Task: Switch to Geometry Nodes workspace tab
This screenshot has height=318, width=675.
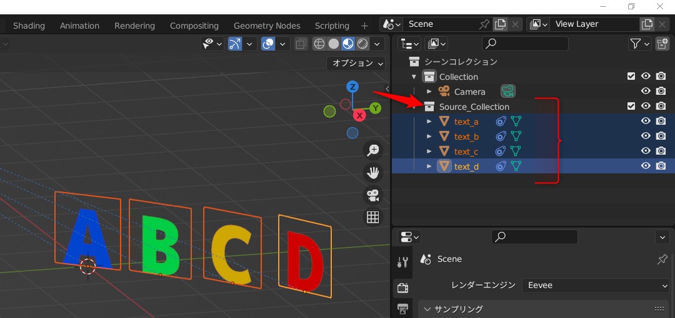Action: [x=267, y=26]
